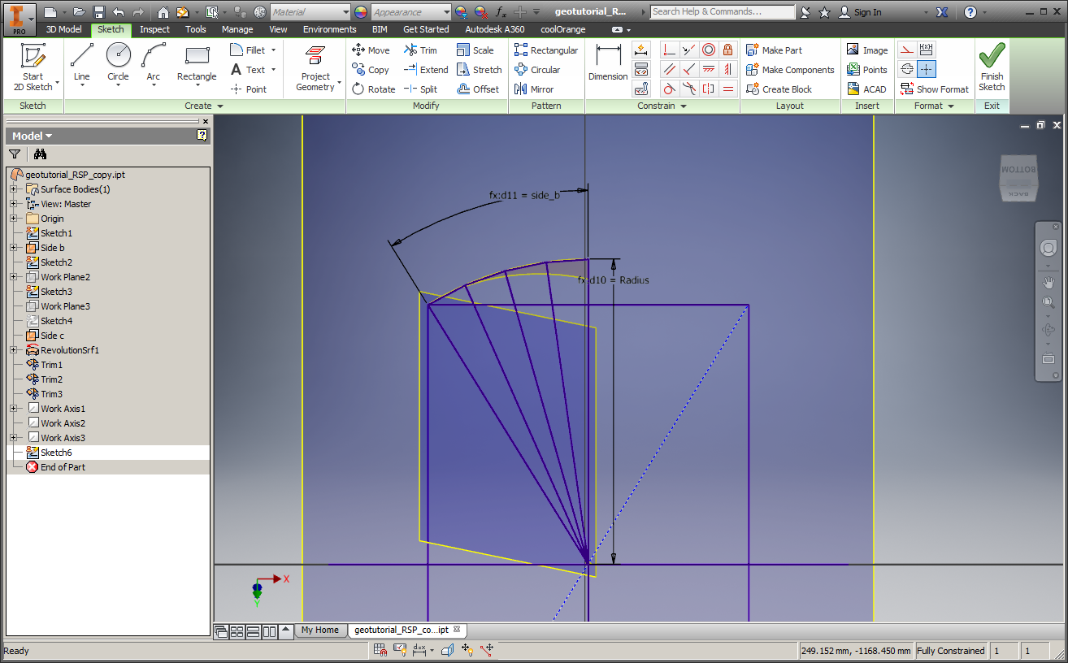
Task: Click the "Trim2" browser item
Action: coord(51,379)
